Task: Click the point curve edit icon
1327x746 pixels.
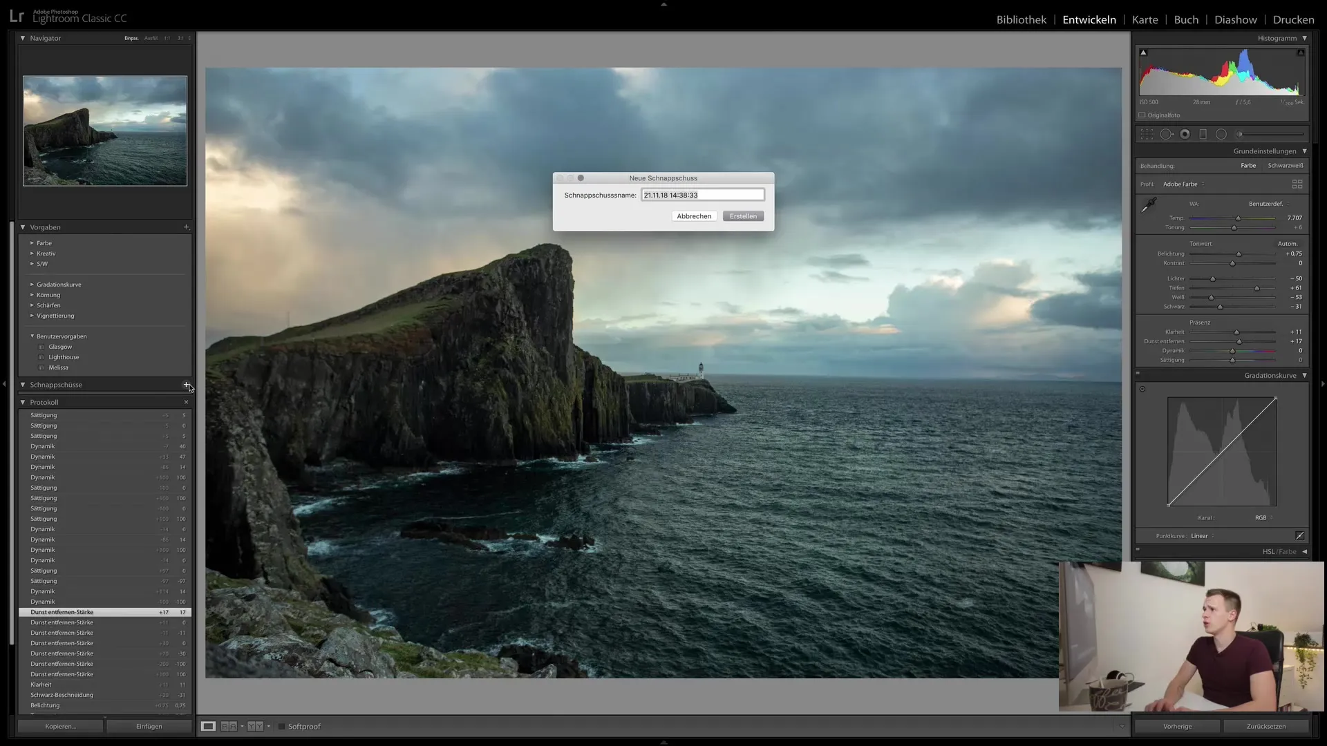Action: click(1299, 536)
